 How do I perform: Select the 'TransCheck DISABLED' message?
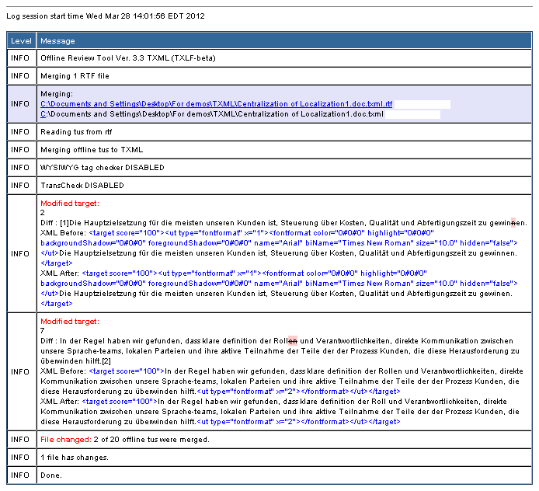point(82,186)
